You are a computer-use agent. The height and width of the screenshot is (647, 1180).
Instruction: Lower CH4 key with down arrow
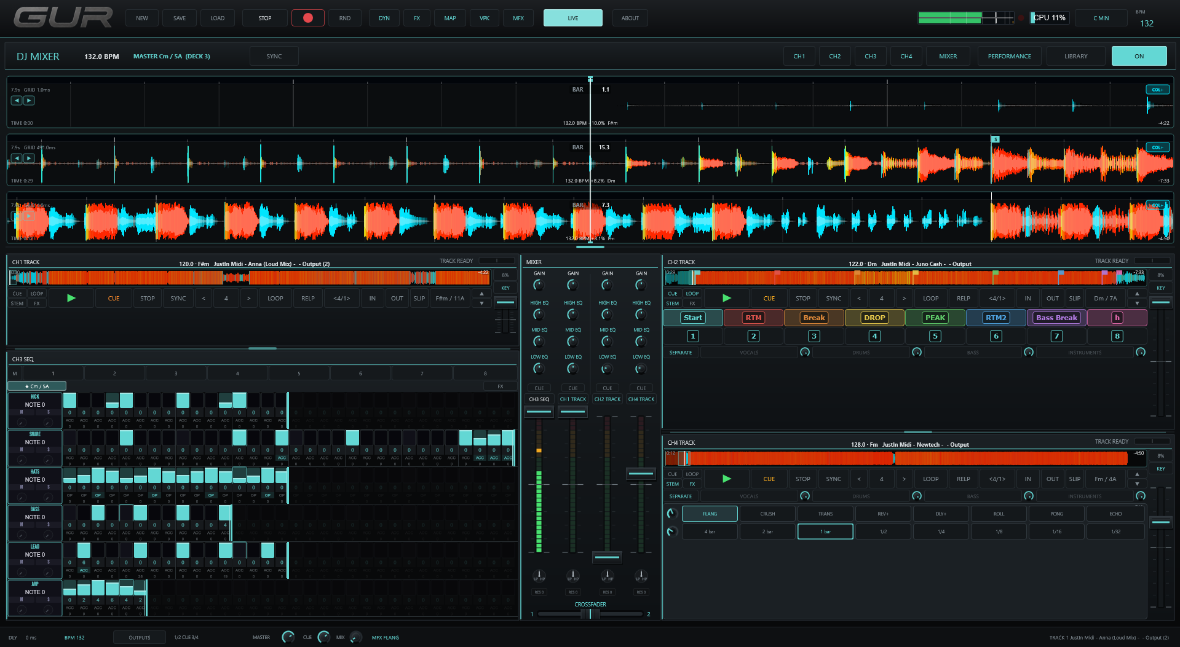pyautogui.click(x=1137, y=484)
